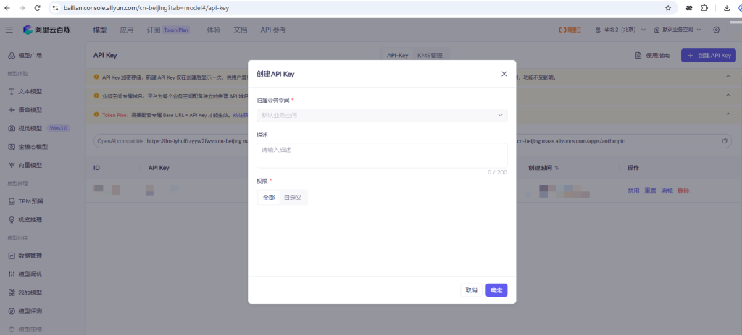The height and width of the screenshot is (335, 742).
Task: Select the 自定义 permission option
Action: point(293,198)
